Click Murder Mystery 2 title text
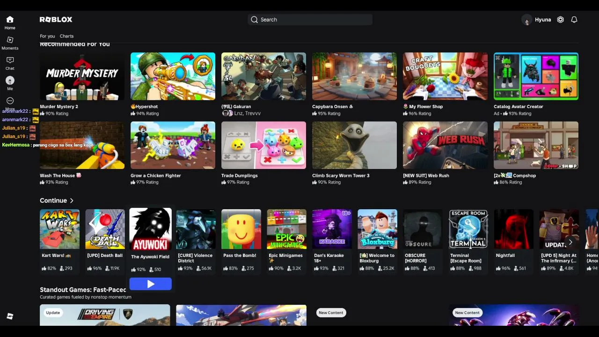Screen dimensions: 599x337 tap(59, 107)
